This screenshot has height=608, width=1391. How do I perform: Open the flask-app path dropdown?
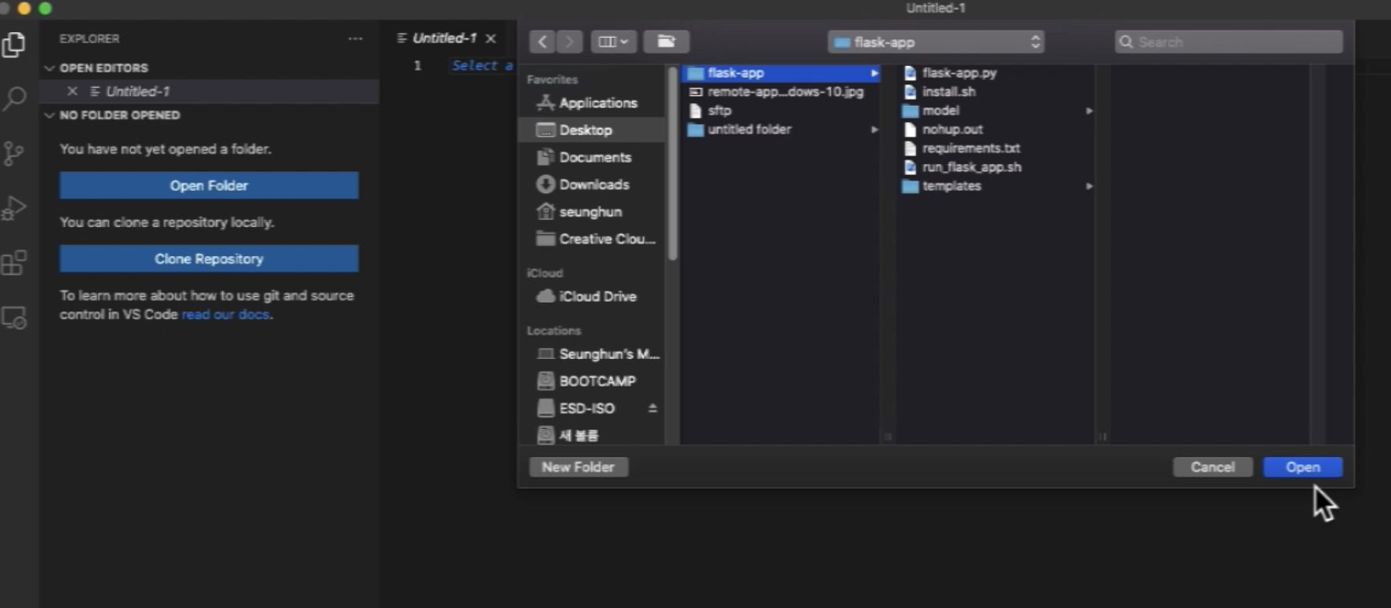(936, 42)
